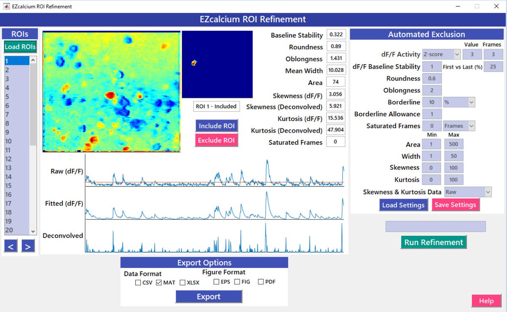Go to next ROI with right arrow
This screenshot has height=312, width=507.
click(x=28, y=246)
